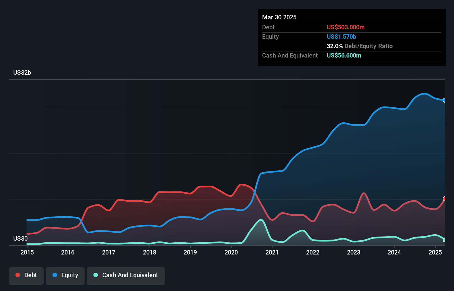454x291 pixels.
Task: Click the 2015 x-axis label
Action: [x=27, y=252]
